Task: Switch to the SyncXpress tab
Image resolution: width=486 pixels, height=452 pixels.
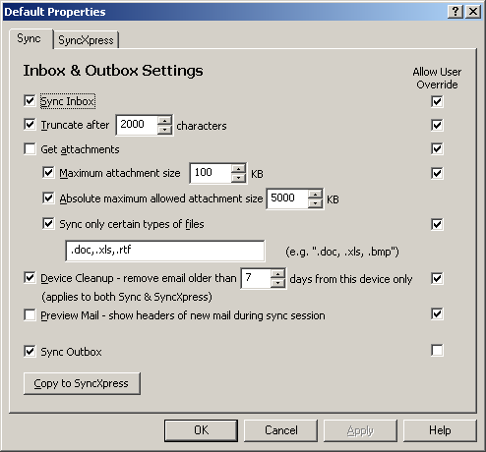Action: pyautogui.click(x=86, y=40)
